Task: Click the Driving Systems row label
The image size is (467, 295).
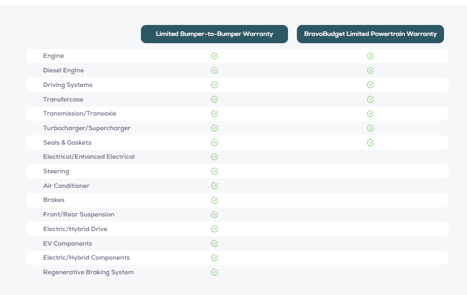Action: [x=68, y=85]
